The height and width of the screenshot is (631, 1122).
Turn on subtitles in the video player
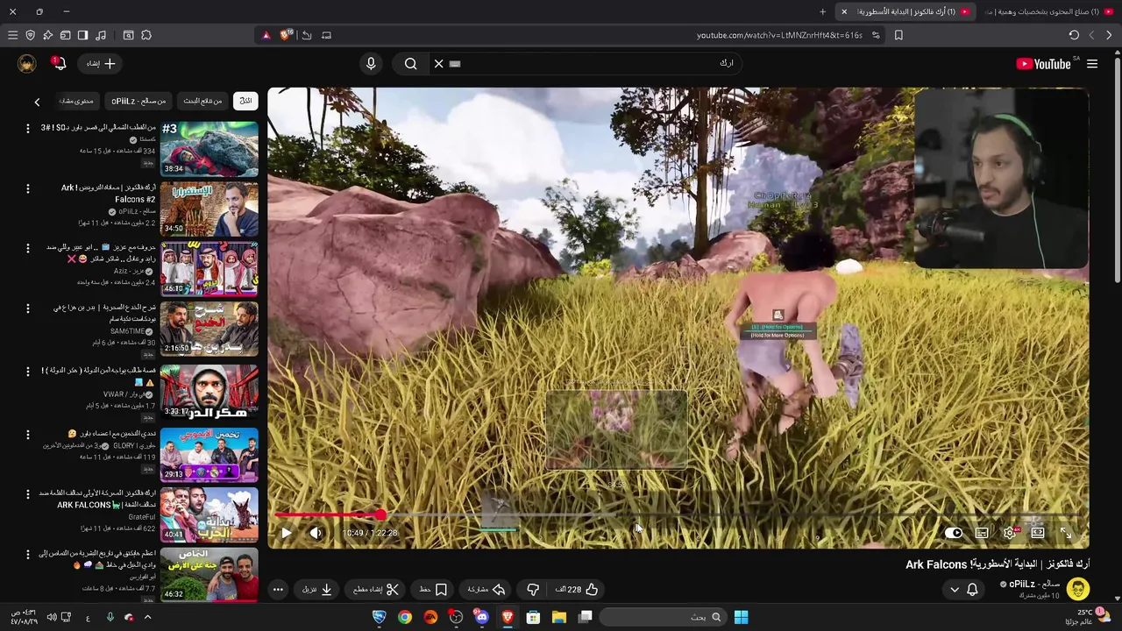coord(982,533)
